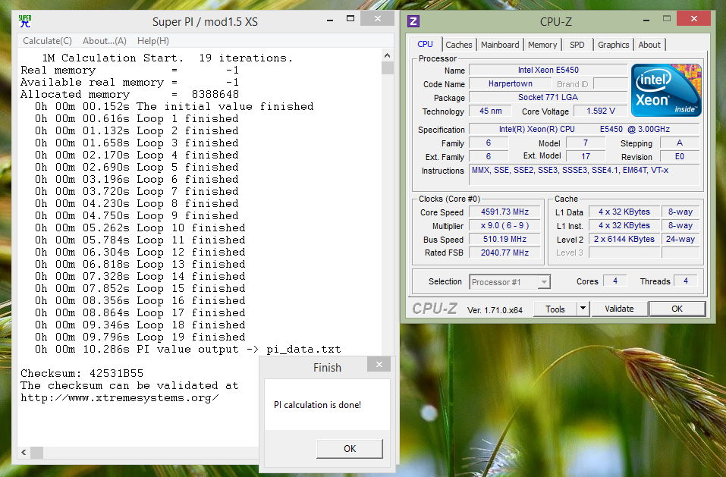Click the CPU-Z purple Z logo icon
The height and width of the screenshot is (477, 726).
pyautogui.click(x=413, y=21)
